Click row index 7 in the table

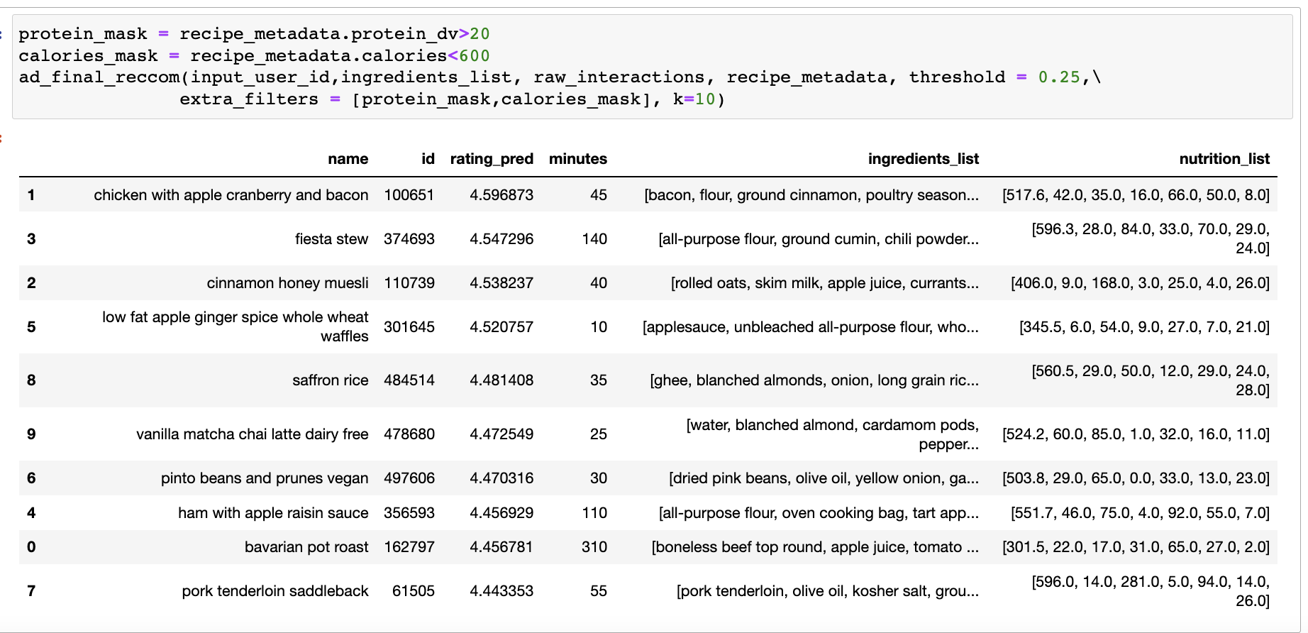pos(31,591)
